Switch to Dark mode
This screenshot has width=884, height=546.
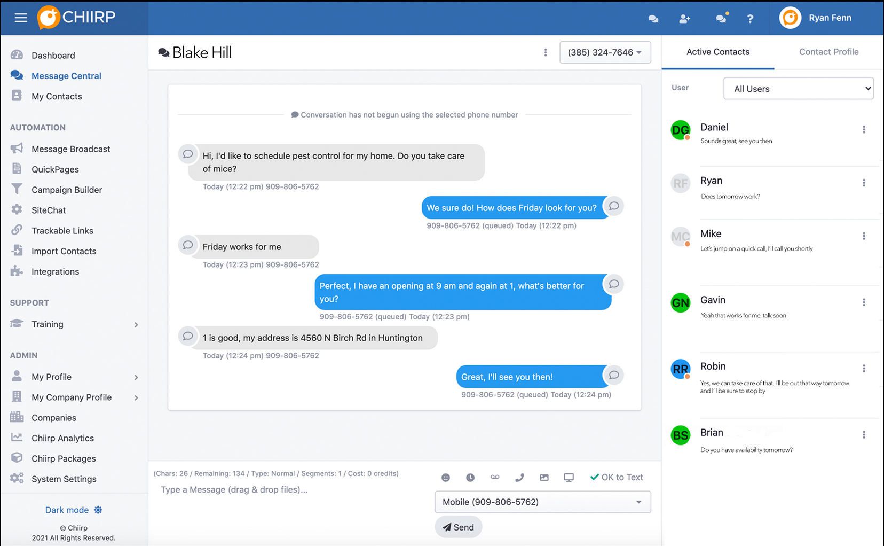pyautogui.click(x=66, y=510)
